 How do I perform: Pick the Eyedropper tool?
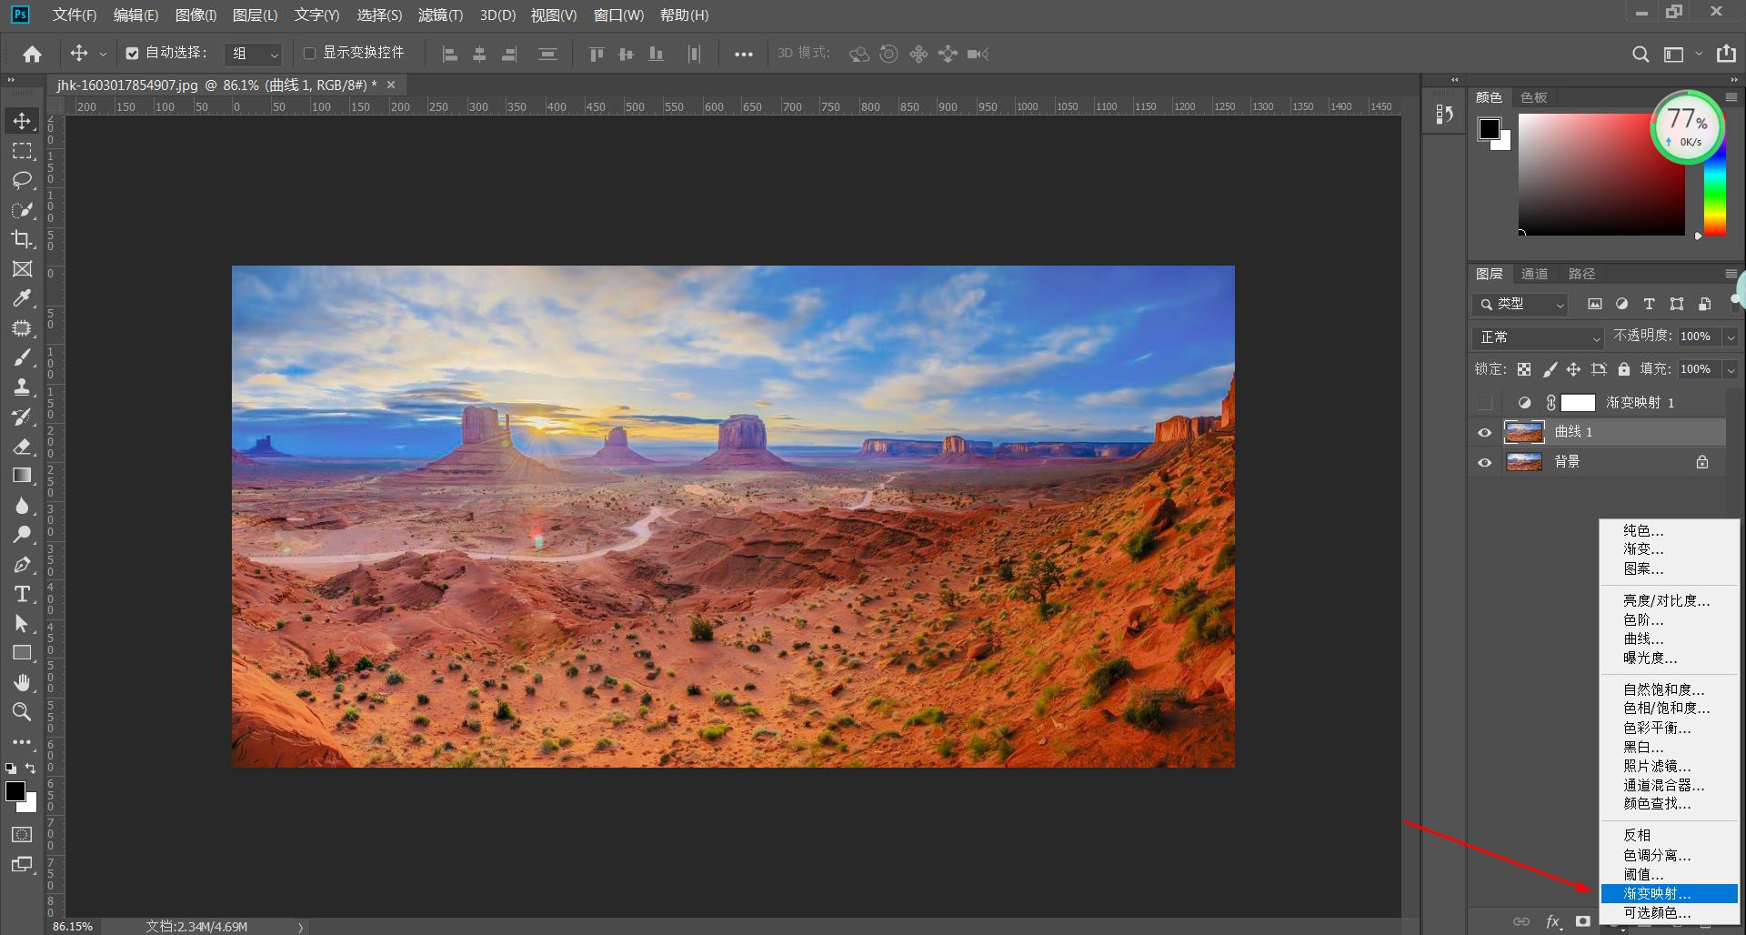tap(22, 298)
